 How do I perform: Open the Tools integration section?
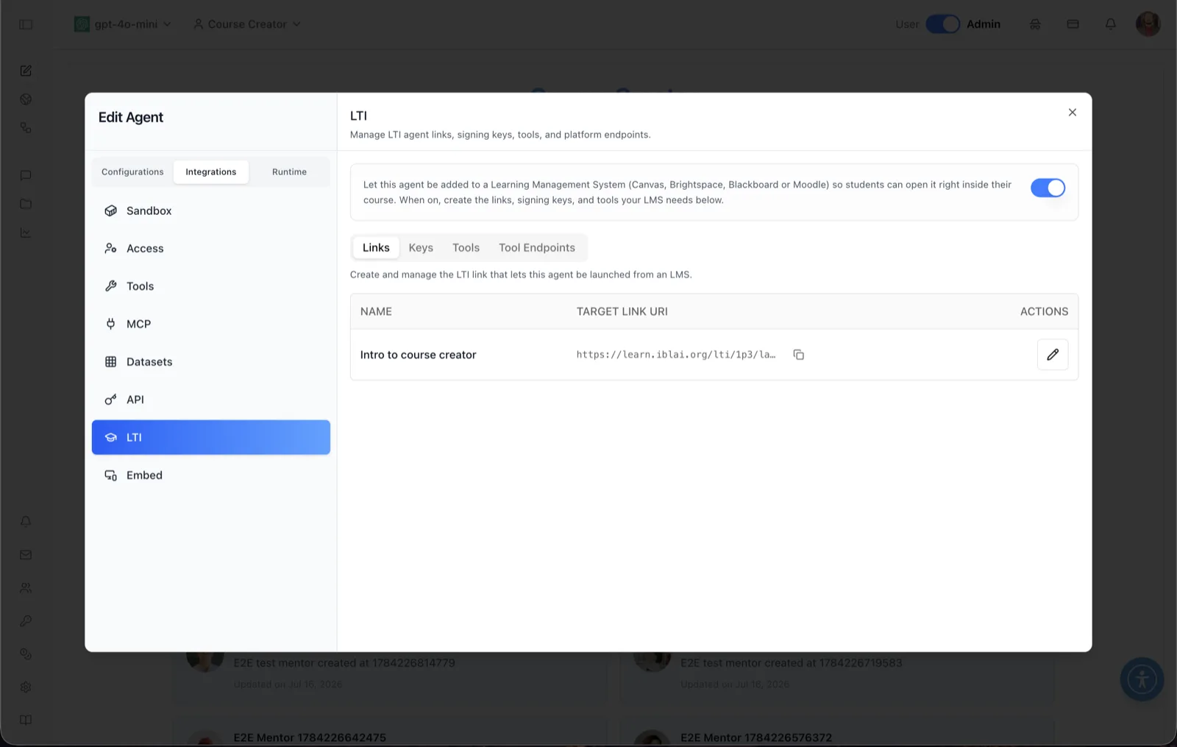click(x=211, y=286)
